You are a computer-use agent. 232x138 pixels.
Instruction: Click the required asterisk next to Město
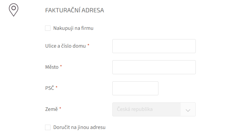pyautogui.click(x=61, y=67)
